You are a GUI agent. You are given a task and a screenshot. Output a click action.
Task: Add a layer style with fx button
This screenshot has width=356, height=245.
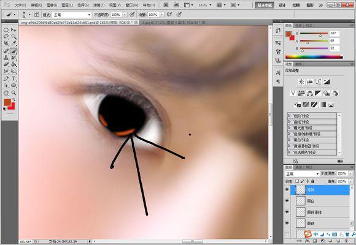click(x=308, y=241)
